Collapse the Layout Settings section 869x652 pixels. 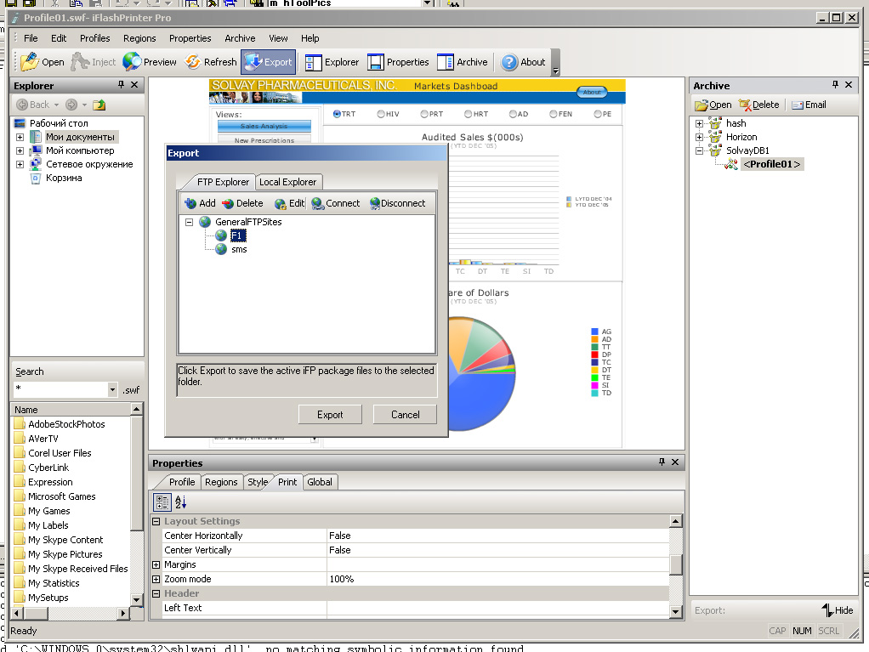click(x=156, y=522)
